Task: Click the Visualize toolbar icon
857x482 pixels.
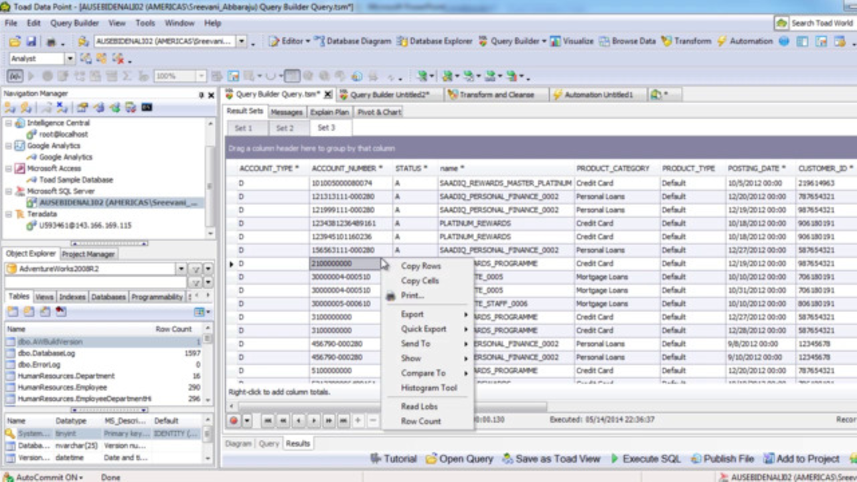Action: tap(571, 41)
